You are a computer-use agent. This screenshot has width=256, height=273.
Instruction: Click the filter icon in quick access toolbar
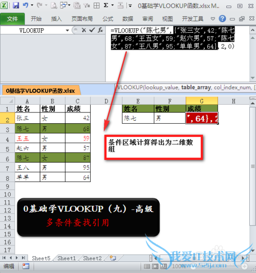tap(87, 6)
